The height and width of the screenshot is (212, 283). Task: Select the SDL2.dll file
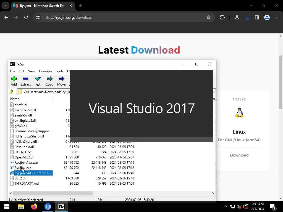tap(20, 178)
